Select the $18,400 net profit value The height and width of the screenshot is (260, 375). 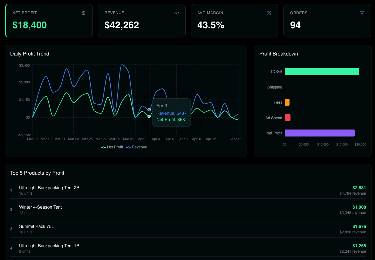point(30,25)
